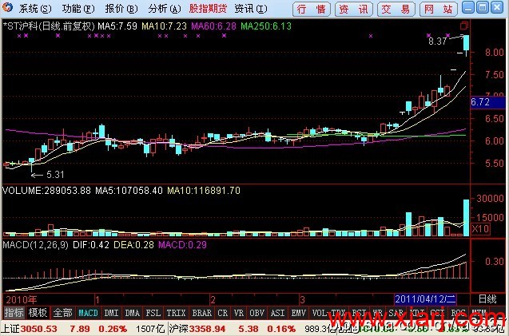This screenshot has height=336, width=509.
Task: Open the 分析(A) menu
Action: tap(165, 9)
